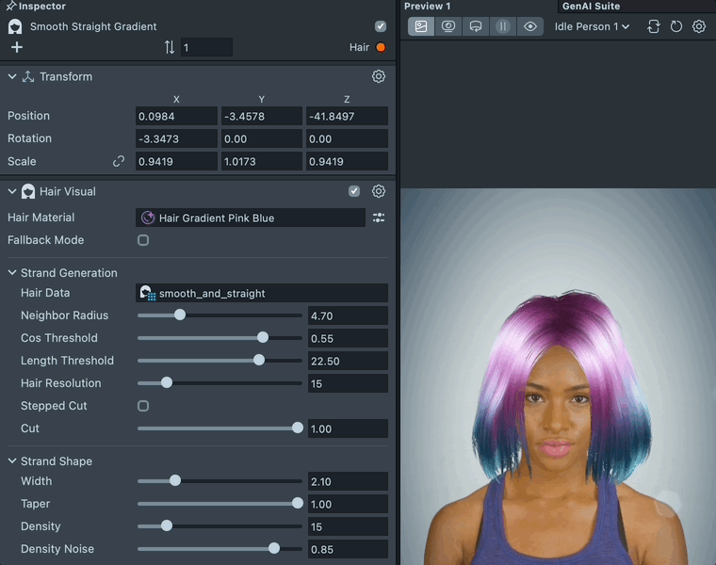
Task: Open the Transform settings gear
Action: tap(379, 76)
